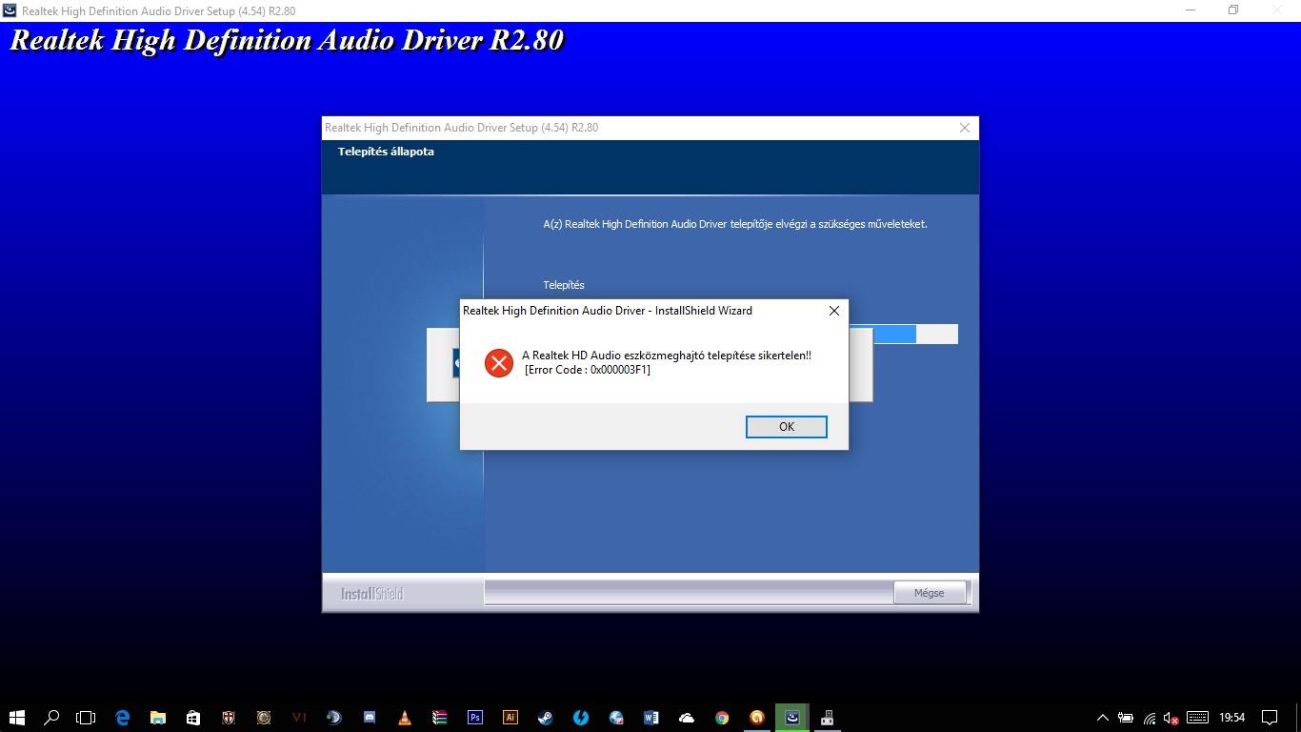1301x732 pixels.
Task: Open OneDrive cloud icon in taskbar
Action: click(687, 718)
